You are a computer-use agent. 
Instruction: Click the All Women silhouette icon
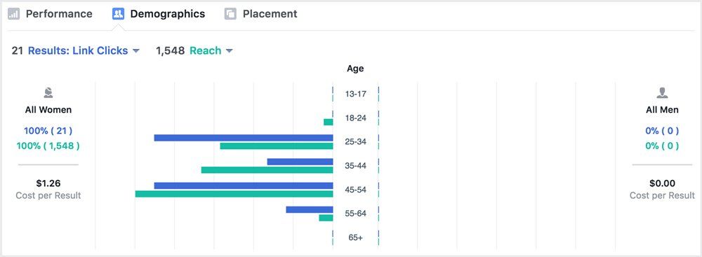click(48, 93)
